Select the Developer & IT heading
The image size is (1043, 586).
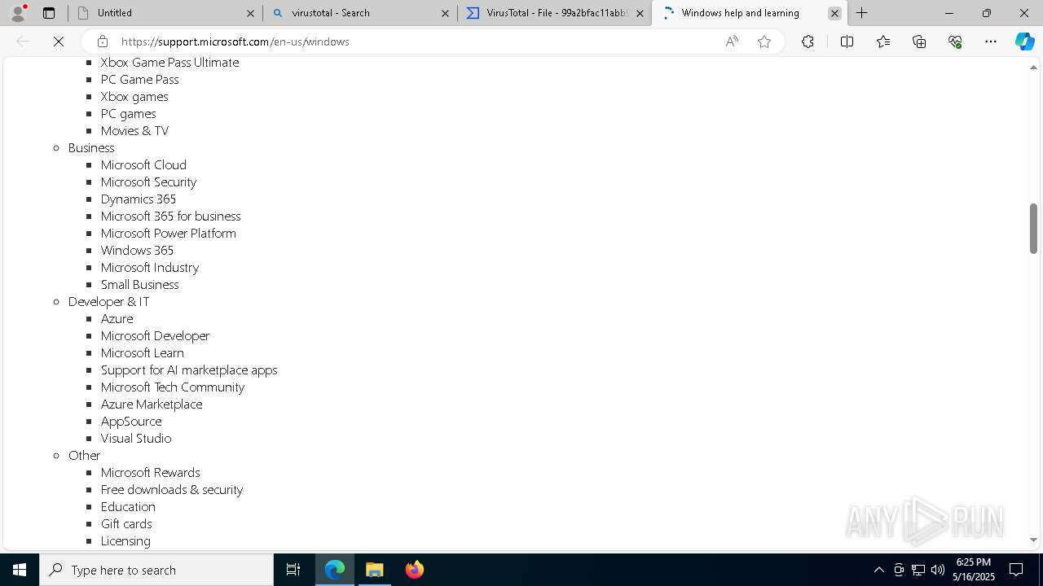tap(108, 302)
